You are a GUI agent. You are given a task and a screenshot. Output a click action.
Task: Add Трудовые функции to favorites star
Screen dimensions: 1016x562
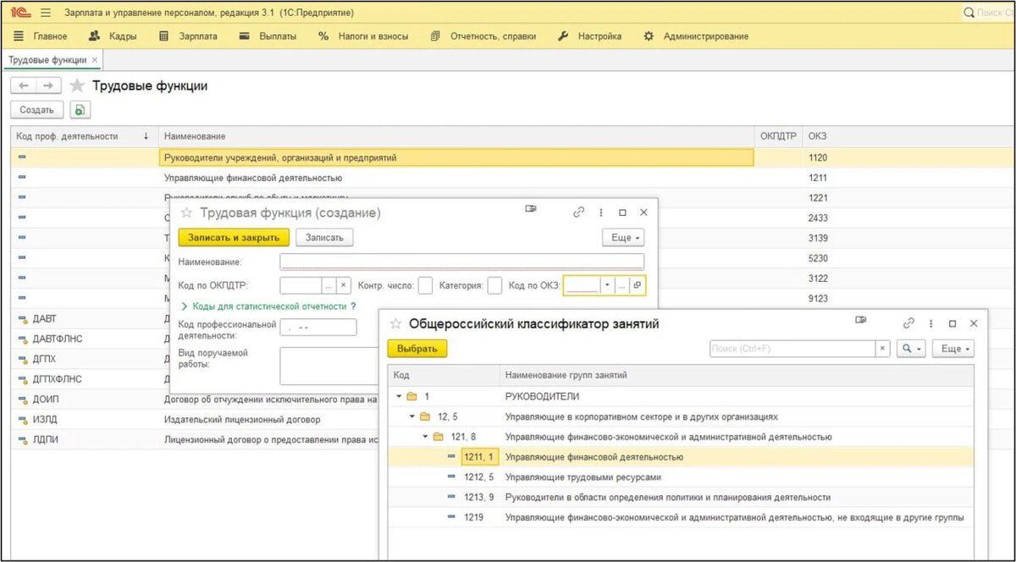pos(77,85)
